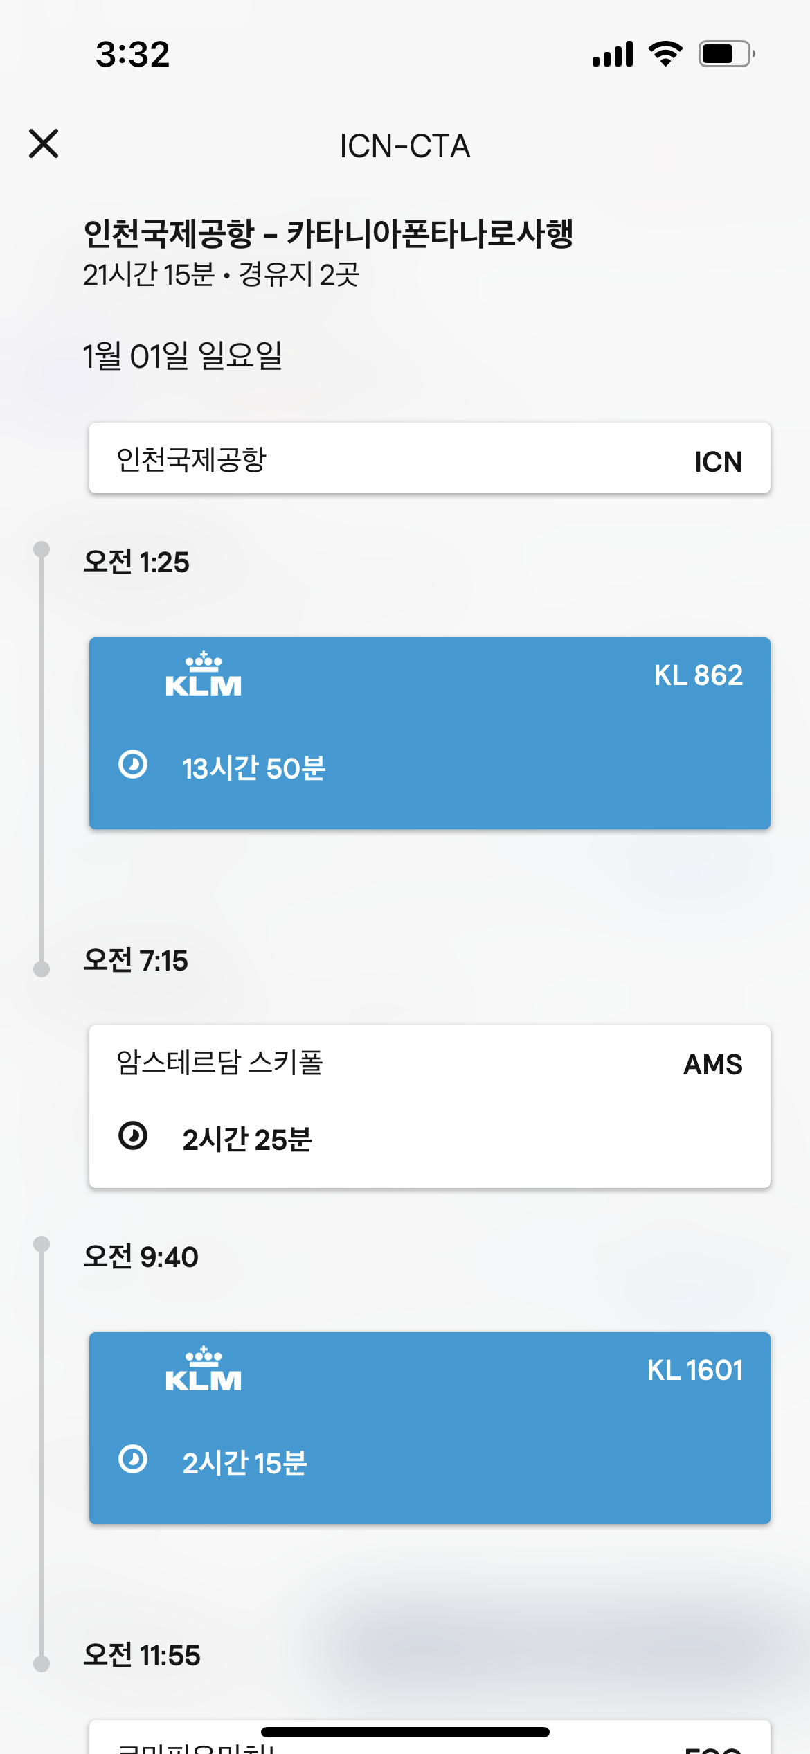The image size is (810, 1754).
Task: Tap the cellular signal bars icon
Action: tap(613, 54)
